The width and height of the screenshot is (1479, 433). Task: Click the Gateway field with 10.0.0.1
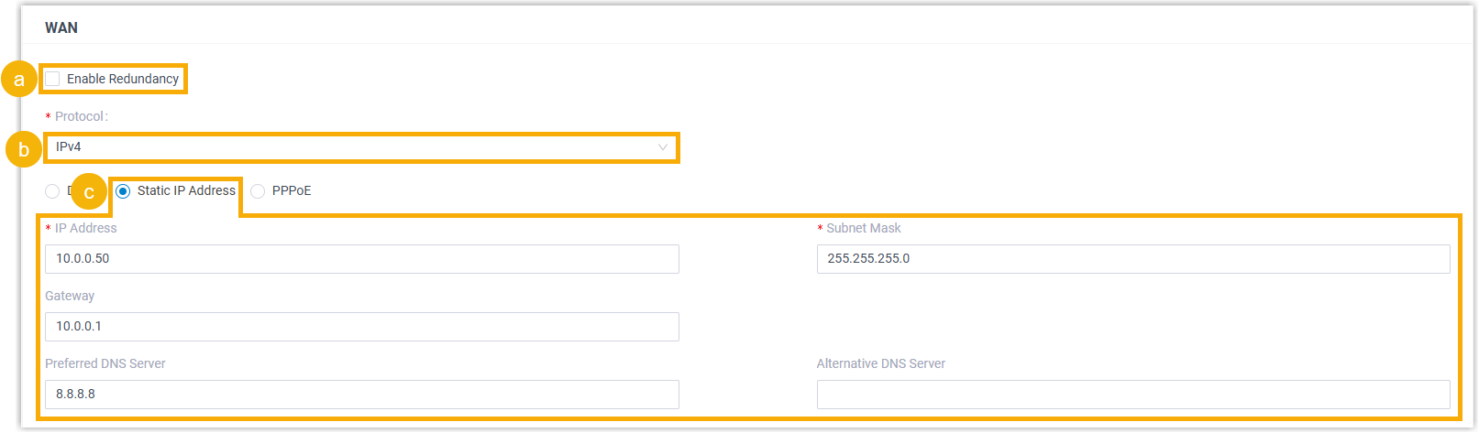click(361, 327)
